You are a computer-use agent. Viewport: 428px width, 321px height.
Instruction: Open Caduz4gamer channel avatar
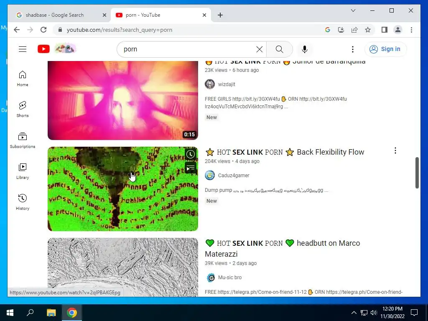(210, 175)
